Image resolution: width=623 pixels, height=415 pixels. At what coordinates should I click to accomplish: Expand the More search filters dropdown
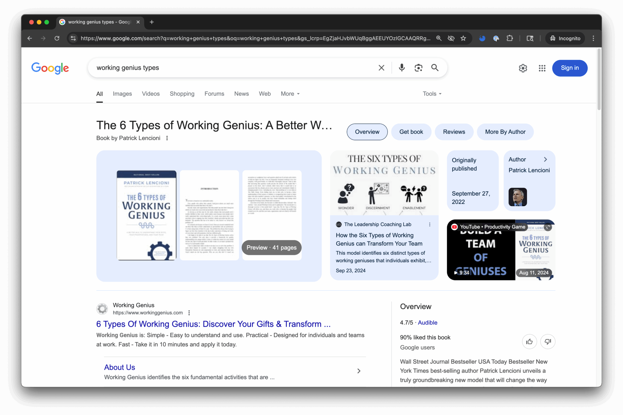[290, 94]
